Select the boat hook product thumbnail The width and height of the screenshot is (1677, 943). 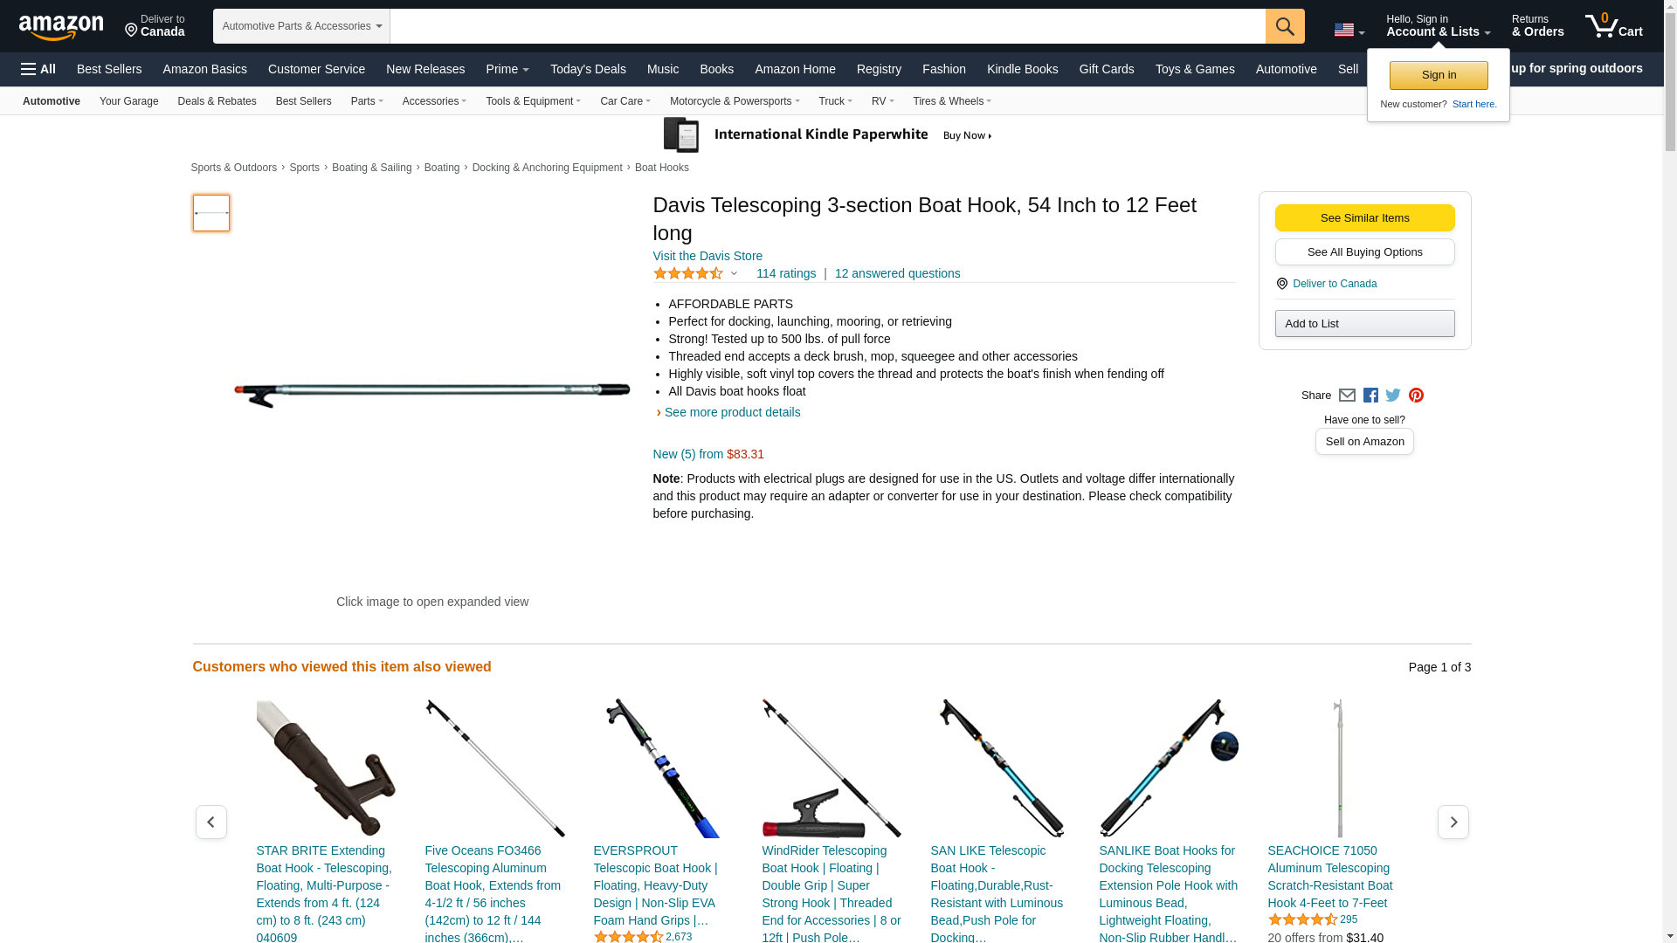(211, 213)
